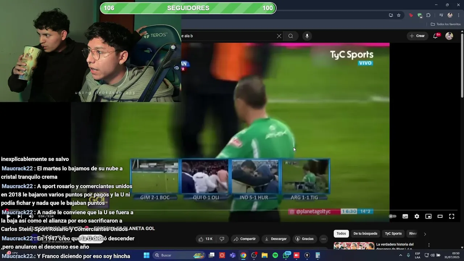Viewport: 464px width, 261px height.
Task: Show more filter chips with right chevron
Action: coord(425,234)
